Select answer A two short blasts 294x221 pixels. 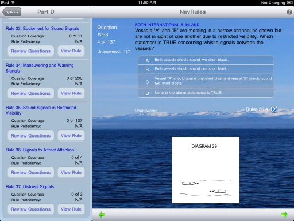coord(206,60)
